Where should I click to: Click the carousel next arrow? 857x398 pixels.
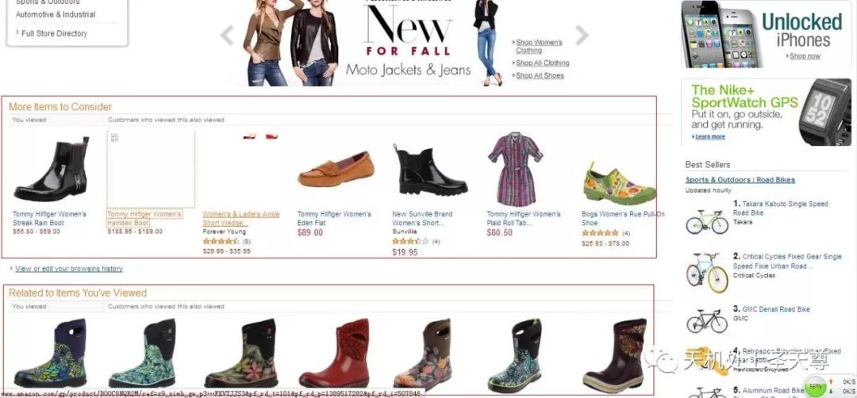coord(582,36)
